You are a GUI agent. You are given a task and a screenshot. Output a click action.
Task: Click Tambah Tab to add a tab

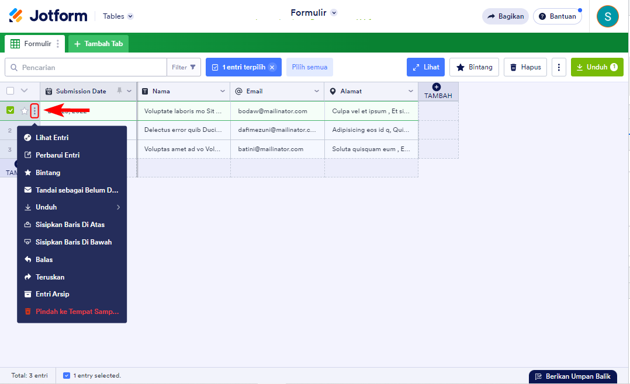click(x=98, y=44)
